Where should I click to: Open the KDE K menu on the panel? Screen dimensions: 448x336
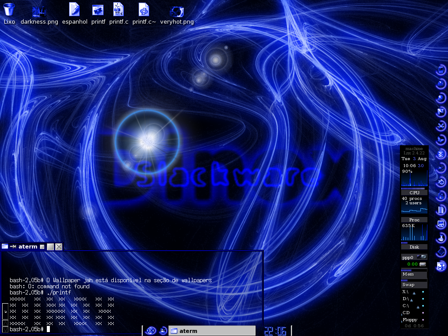pos(151,331)
